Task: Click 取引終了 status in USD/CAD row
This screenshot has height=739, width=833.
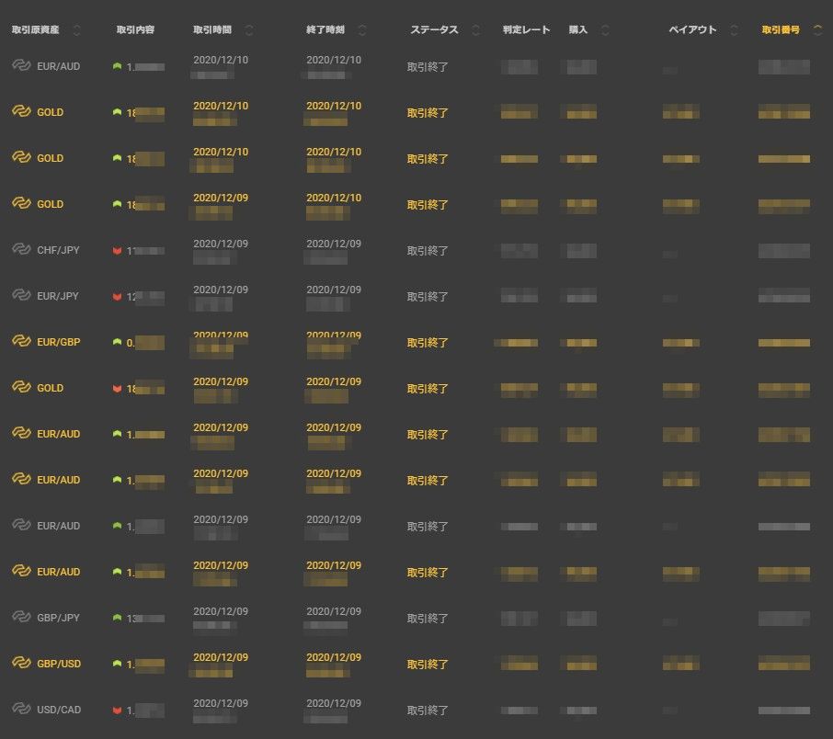Action: point(428,710)
